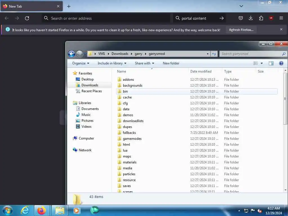Viewport: 288px width, 216px height.
Task: Open Firefox downloads panel
Action: tap(251, 18)
